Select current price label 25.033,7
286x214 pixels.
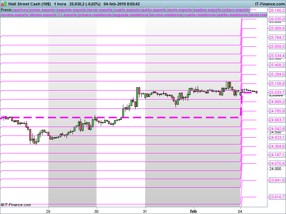click(x=277, y=92)
